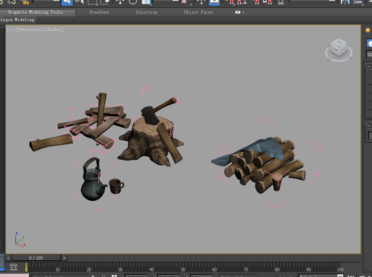Pick the Select and Rotate tool
Screen dimensions: 372x277
133,2
